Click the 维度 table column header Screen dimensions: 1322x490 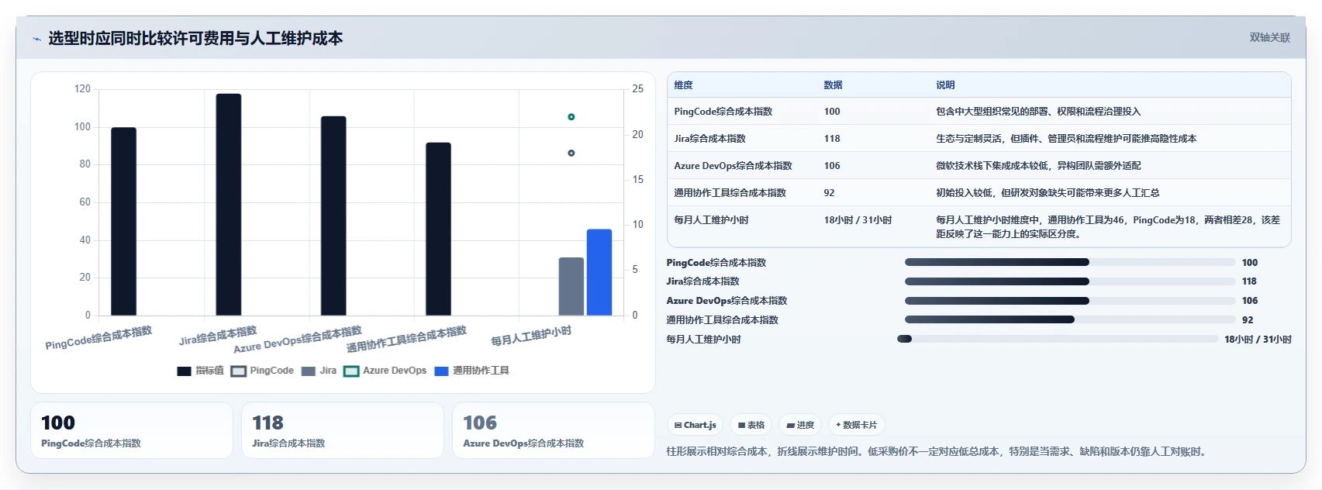pyautogui.click(x=683, y=85)
